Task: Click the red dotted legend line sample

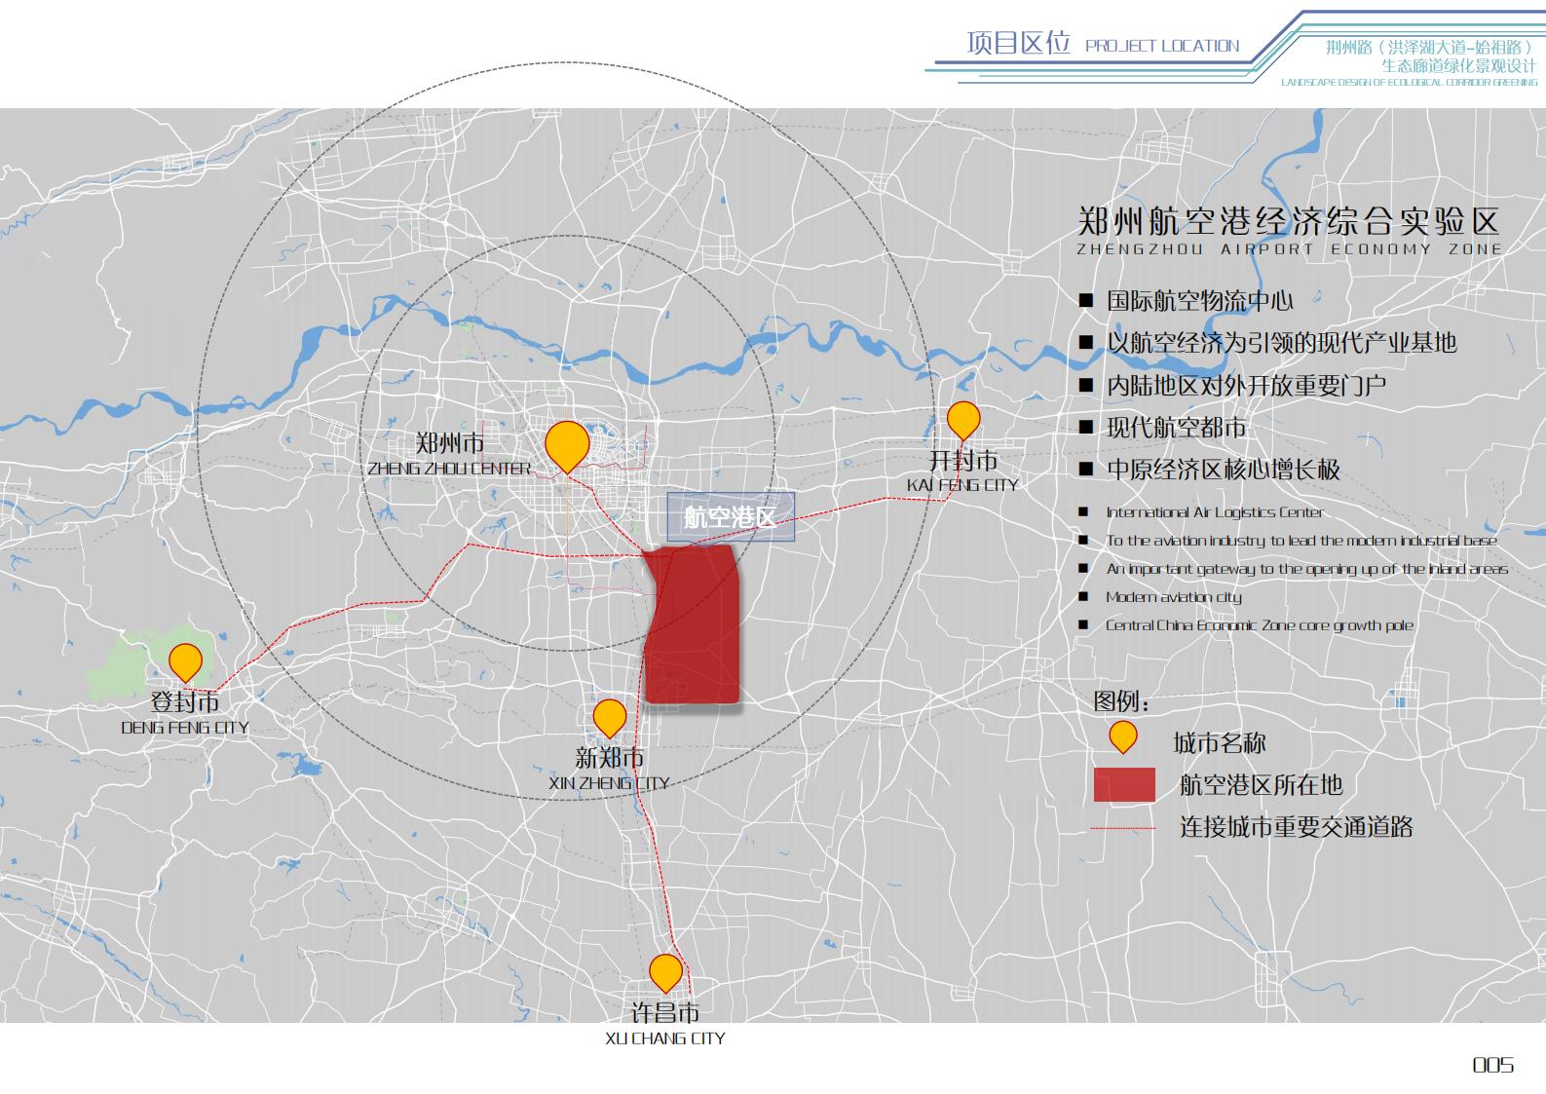Action: (x=1123, y=829)
